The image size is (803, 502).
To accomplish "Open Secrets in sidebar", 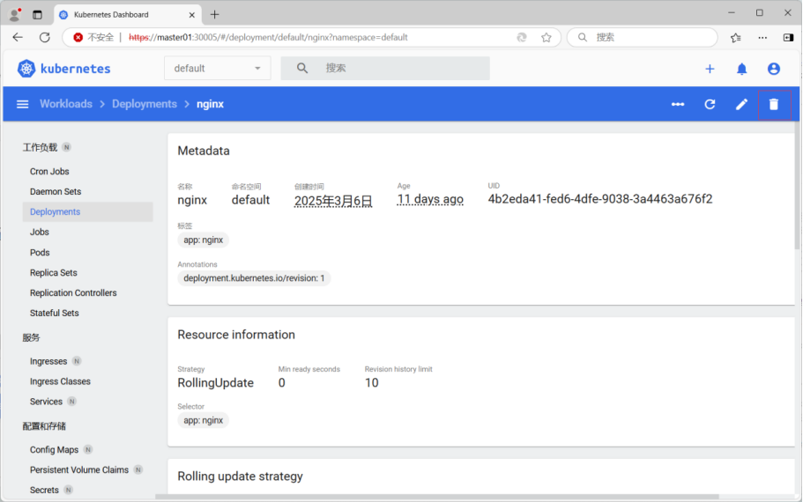I will tap(45, 491).
